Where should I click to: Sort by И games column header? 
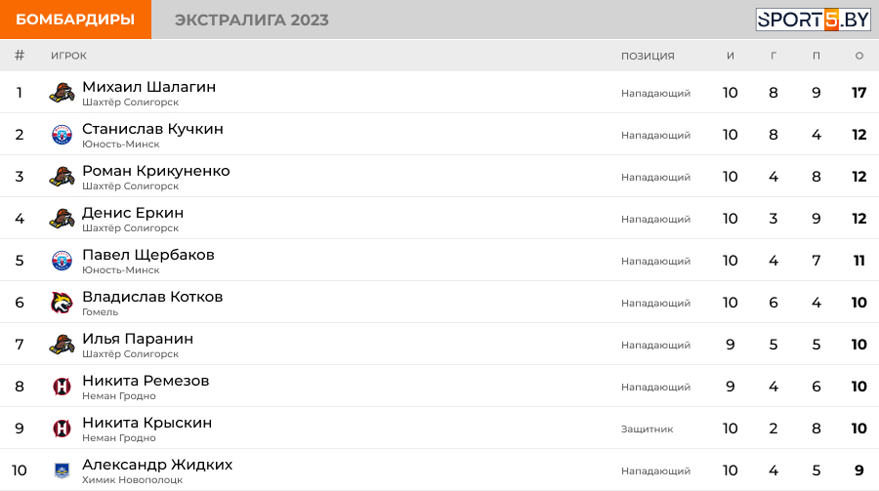coord(730,56)
